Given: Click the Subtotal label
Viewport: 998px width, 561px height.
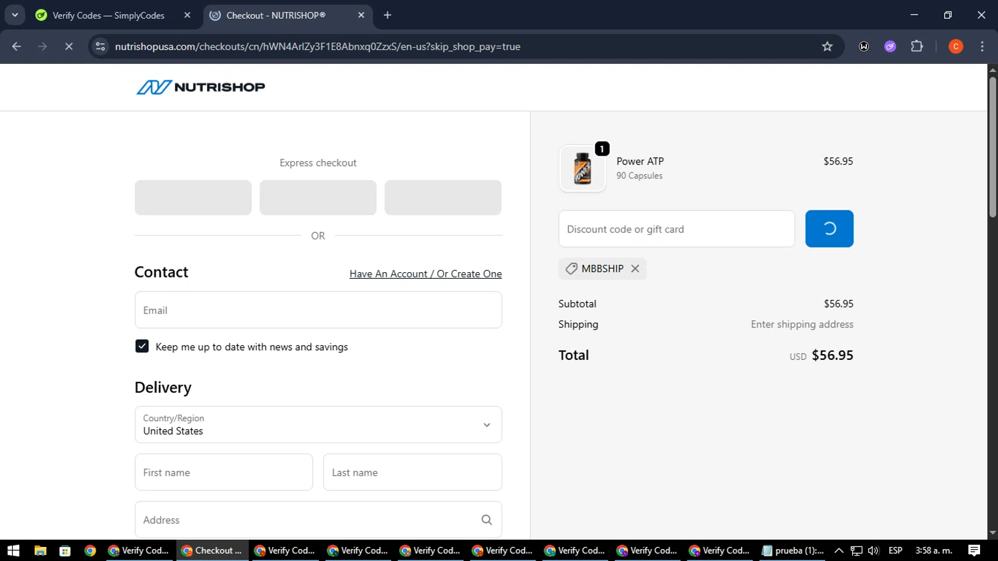Looking at the screenshot, I should pyautogui.click(x=578, y=303).
